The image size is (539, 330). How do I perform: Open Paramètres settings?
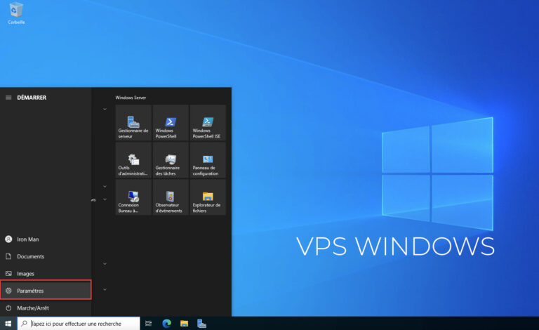click(x=46, y=291)
